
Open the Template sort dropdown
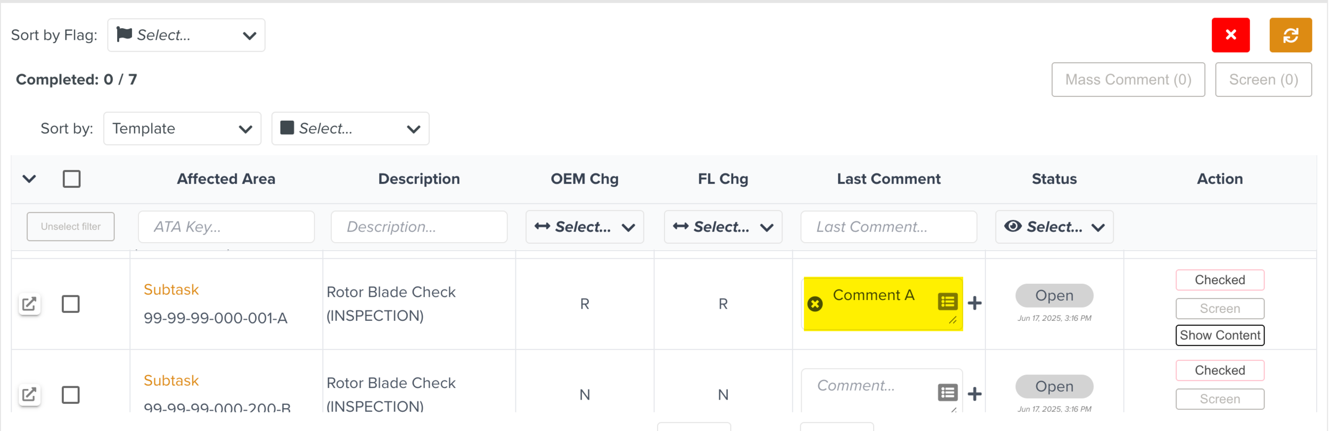tap(182, 128)
